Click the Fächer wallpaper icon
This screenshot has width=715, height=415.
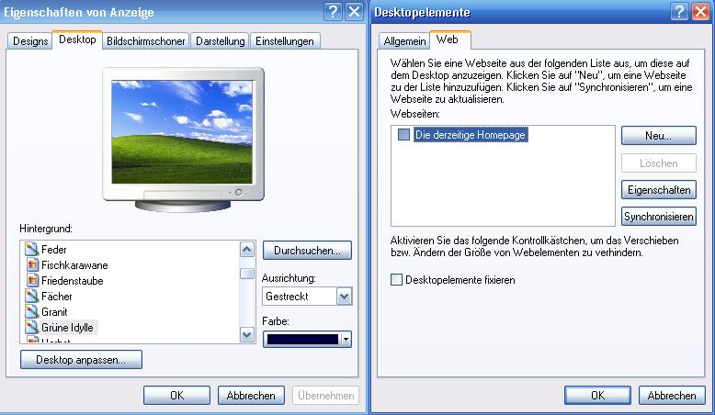(31, 297)
